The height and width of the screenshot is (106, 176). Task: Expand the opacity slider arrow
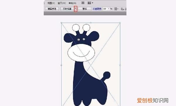pyautogui.click(x=109, y=9)
